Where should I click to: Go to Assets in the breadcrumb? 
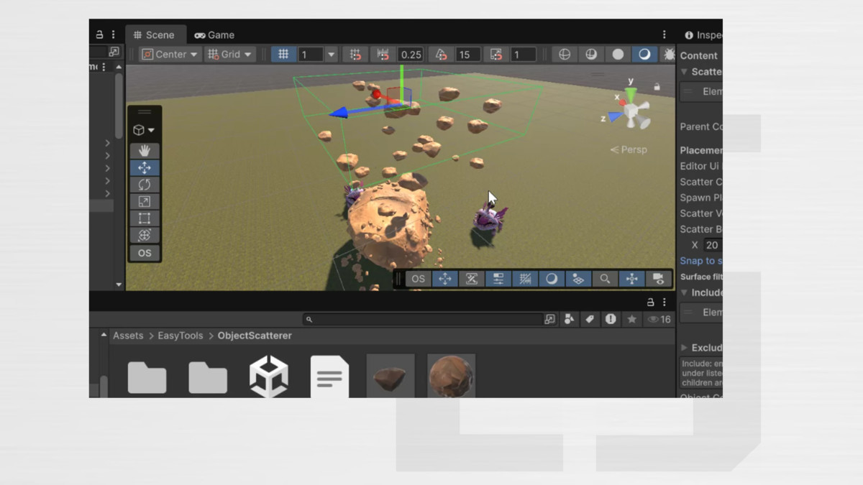point(128,336)
